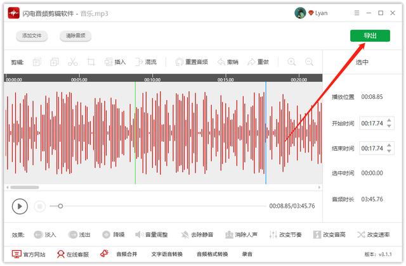Click the horizontal waveform scrollbar thumb
The height and width of the screenshot is (266, 406).
[25, 187]
